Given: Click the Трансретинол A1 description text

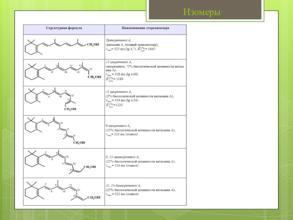Looking at the screenshot, I should click(x=119, y=40).
